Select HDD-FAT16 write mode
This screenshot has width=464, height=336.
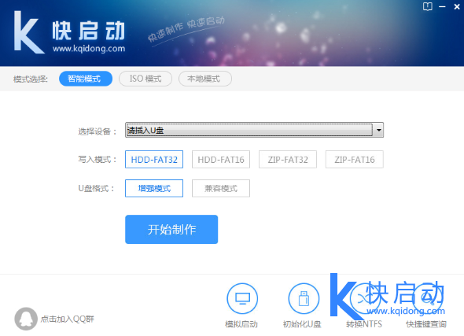point(221,159)
